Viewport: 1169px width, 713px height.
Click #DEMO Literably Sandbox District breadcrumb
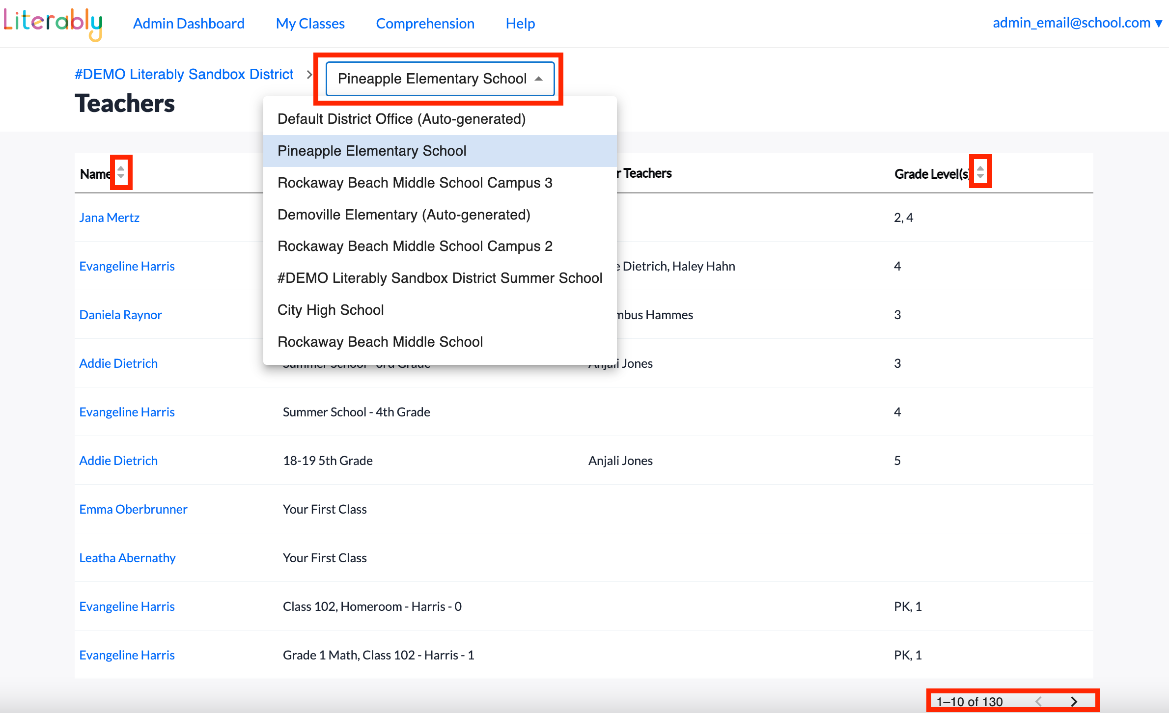[184, 74]
